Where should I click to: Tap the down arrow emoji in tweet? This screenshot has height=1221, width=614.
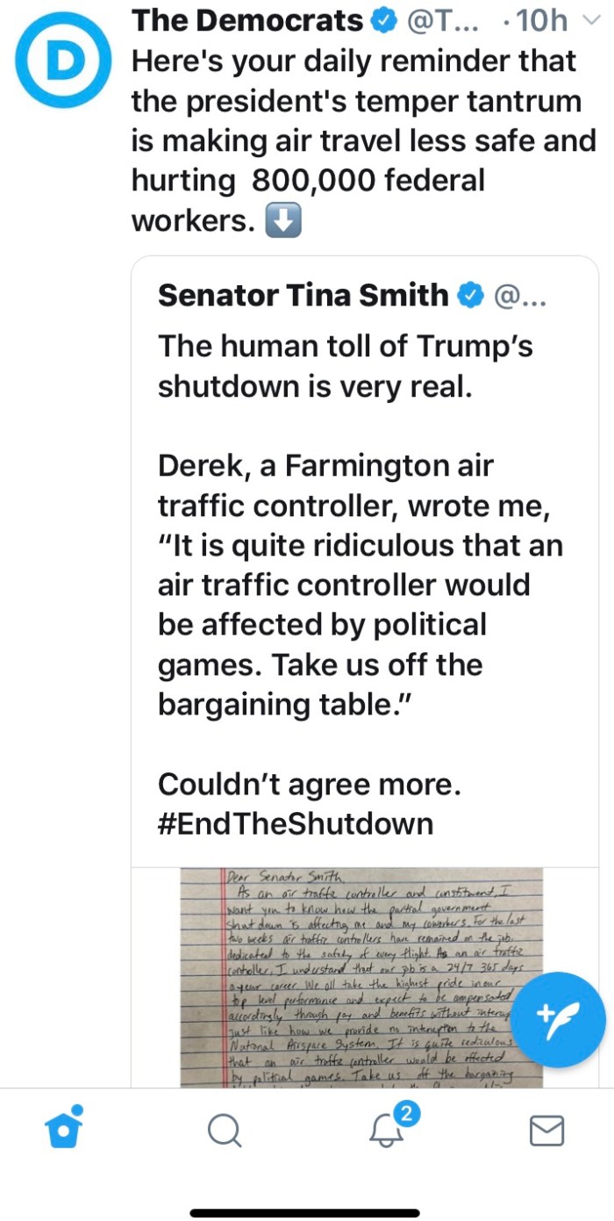283,221
